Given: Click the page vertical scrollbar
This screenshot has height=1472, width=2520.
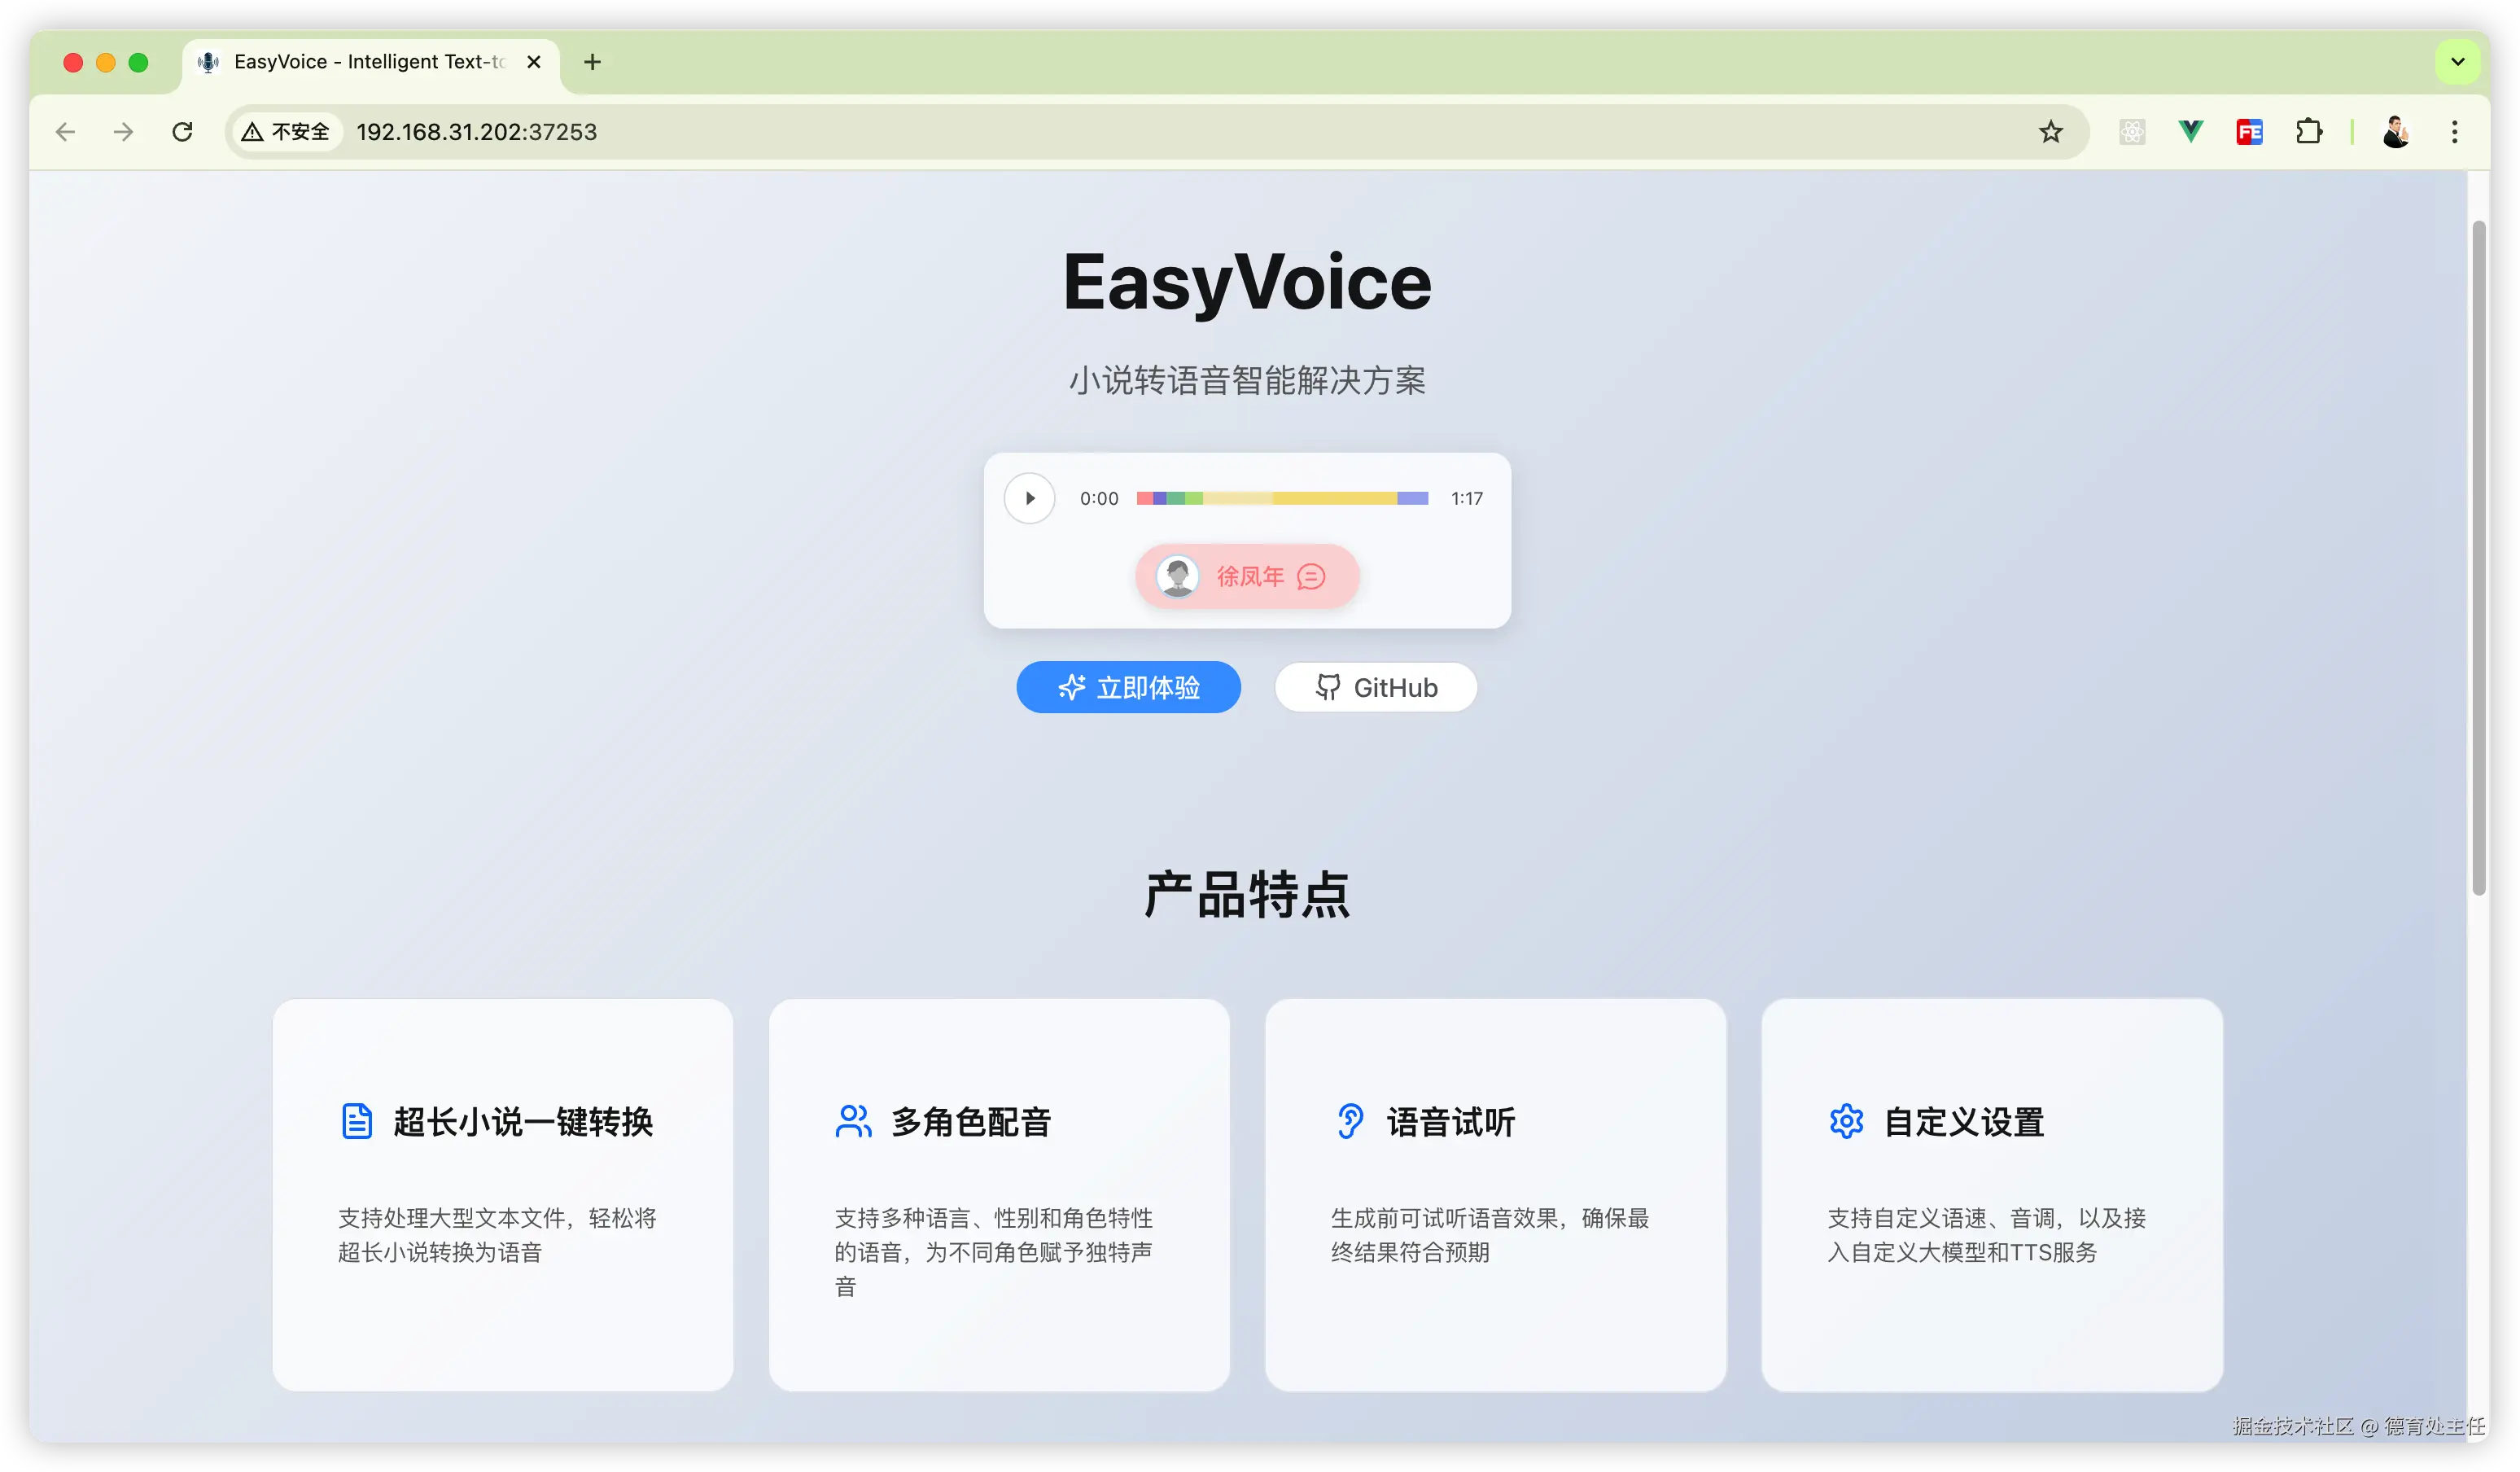Looking at the screenshot, I should click(2478, 558).
